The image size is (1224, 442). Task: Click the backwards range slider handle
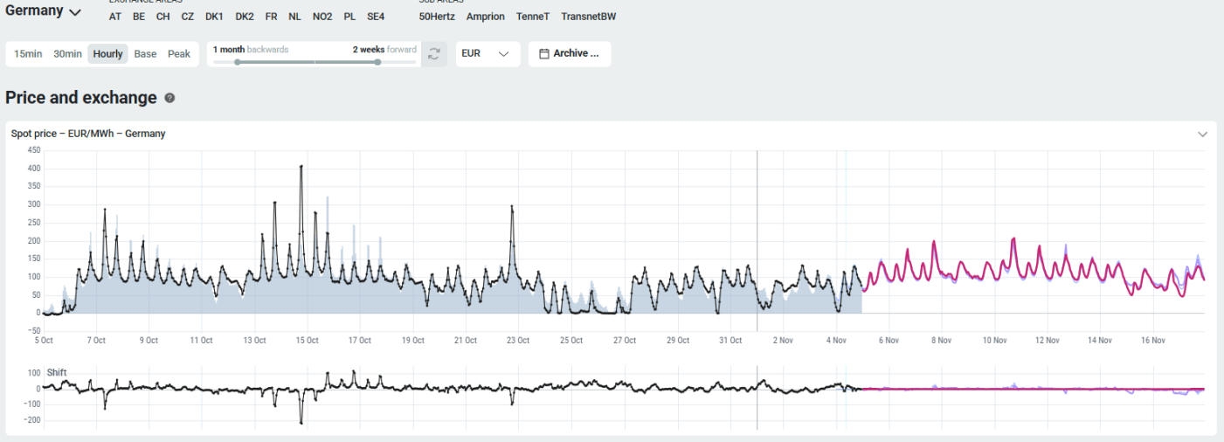[x=238, y=62]
